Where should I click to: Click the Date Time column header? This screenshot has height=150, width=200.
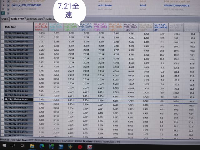coord(19,27)
